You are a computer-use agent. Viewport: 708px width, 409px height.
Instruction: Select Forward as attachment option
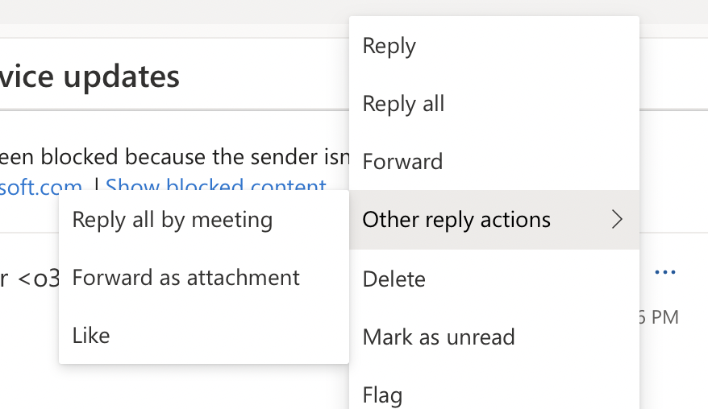click(204, 277)
